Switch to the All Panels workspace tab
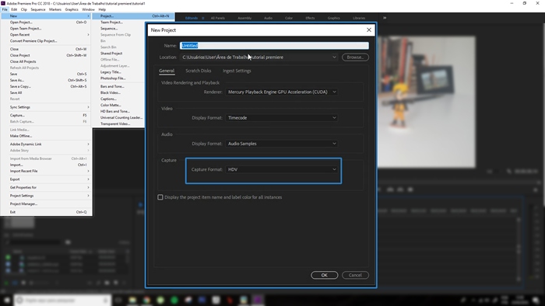 (217, 18)
